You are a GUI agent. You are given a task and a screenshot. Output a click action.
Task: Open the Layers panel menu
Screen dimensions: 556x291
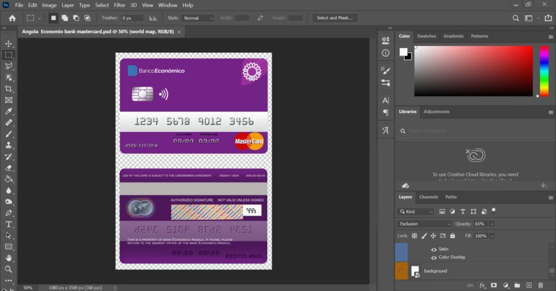pyautogui.click(x=551, y=198)
